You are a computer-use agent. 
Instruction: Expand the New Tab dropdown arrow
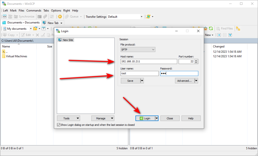coord(61,23)
